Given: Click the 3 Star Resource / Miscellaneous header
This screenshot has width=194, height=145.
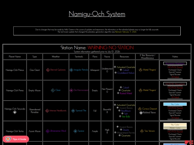Looking at the screenshot, I should pyautogui.click(x=147, y=57).
